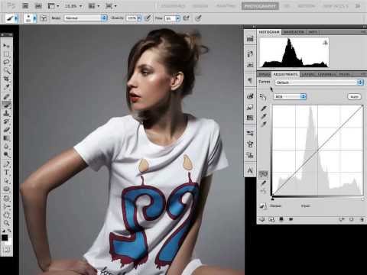Switch Curves to edit points mode
Viewport: 367px width, 275px height.
(x=263, y=175)
